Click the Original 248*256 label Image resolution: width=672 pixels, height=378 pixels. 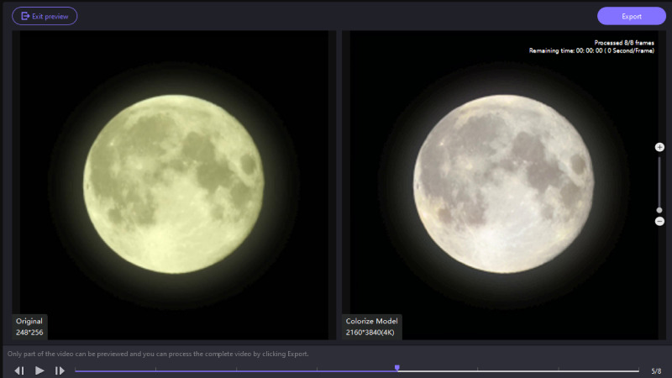pos(29,327)
